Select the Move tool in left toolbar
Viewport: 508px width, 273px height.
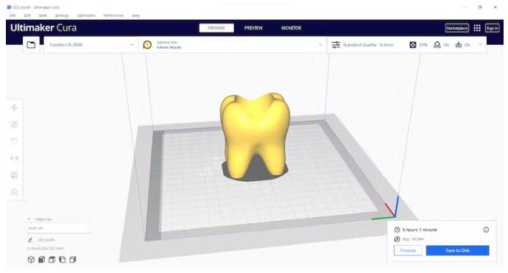point(14,108)
